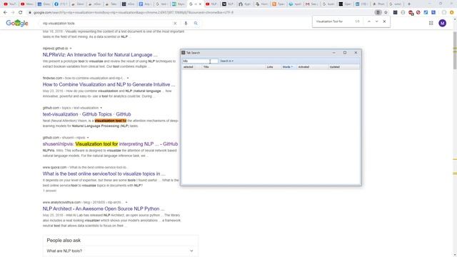Click the dark grid extension icon in toolbar
The image size is (457, 257).
[395, 13]
